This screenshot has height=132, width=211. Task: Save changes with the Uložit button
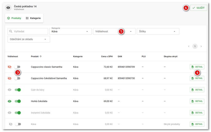coord(199,8)
